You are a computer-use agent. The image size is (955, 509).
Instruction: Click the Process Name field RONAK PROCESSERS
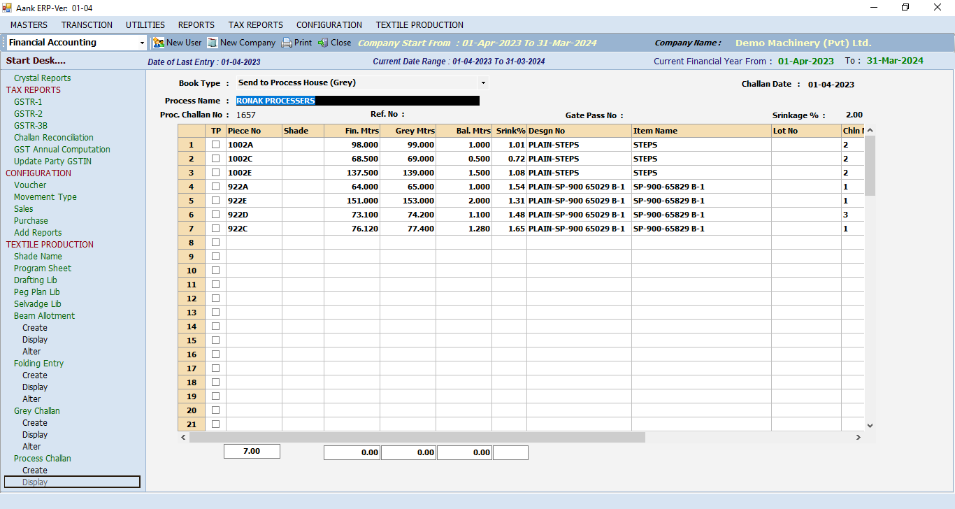(x=358, y=101)
